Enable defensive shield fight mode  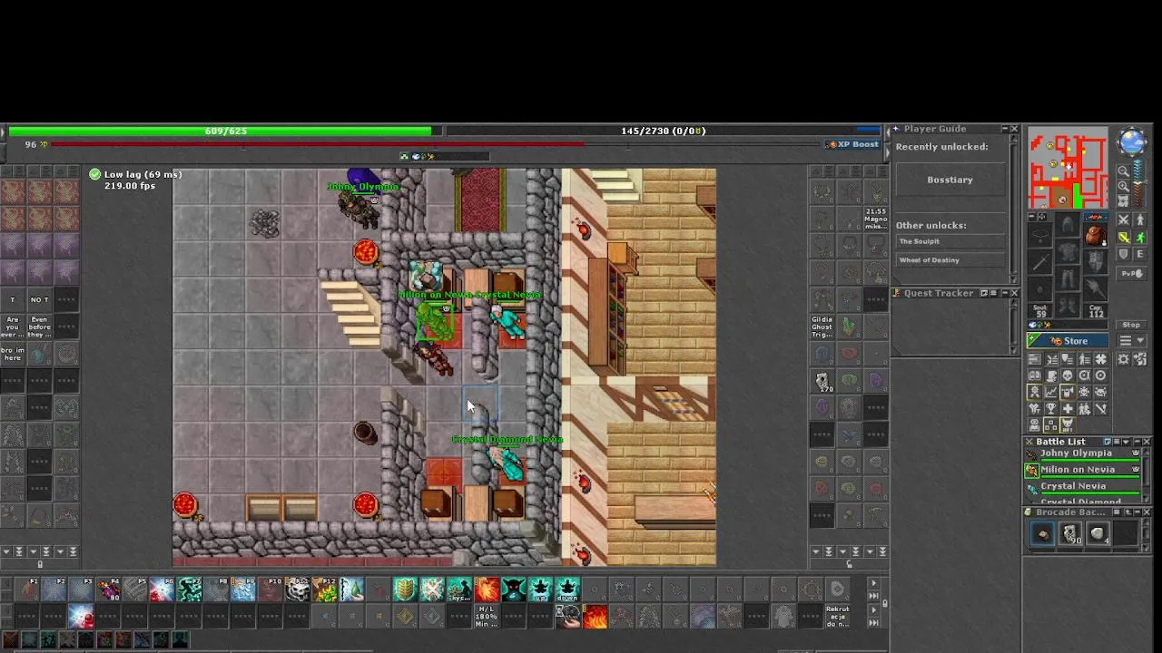point(1124,254)
